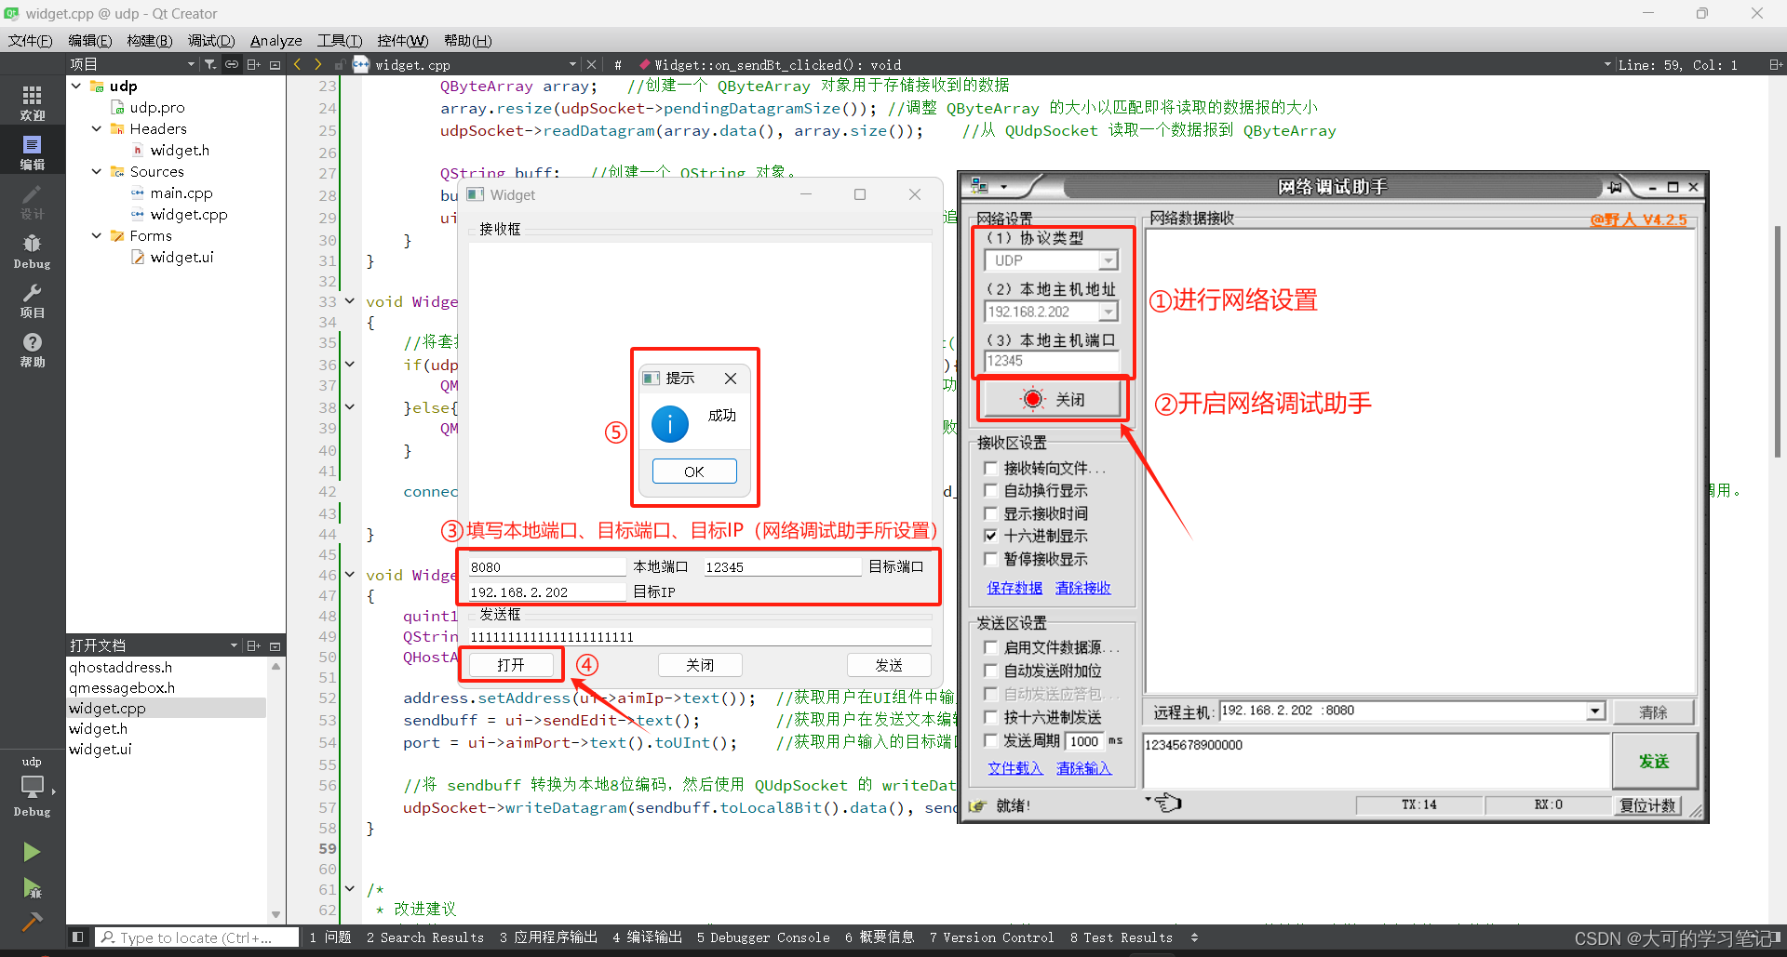Viewport: 1787px width, 957px height.
Task: Start debugging with the play-bug icon
Action: tap(32, 888)
